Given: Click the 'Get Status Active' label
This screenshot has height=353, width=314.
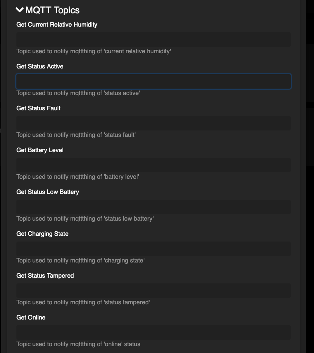Looking at the screenshot, I should point(40,66).
